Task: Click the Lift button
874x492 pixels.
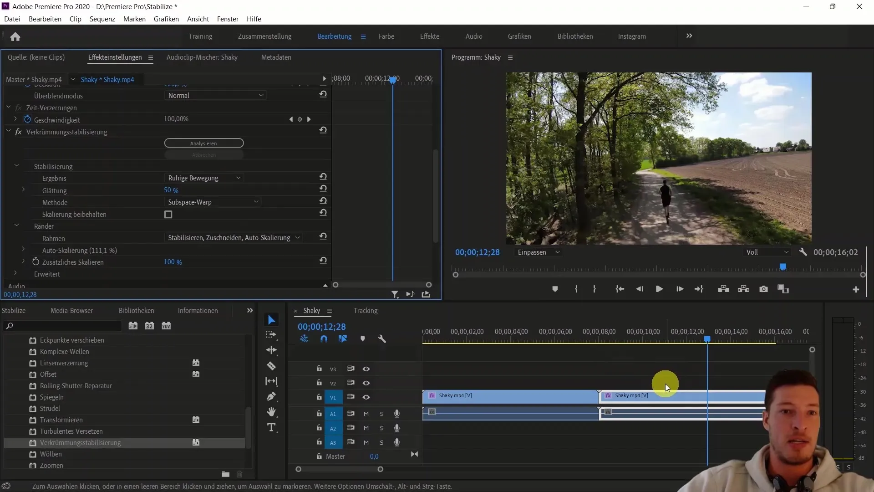Action: point(723,289)
